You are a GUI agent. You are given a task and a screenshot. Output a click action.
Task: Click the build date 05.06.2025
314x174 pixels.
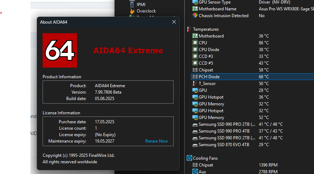point(104,99)
